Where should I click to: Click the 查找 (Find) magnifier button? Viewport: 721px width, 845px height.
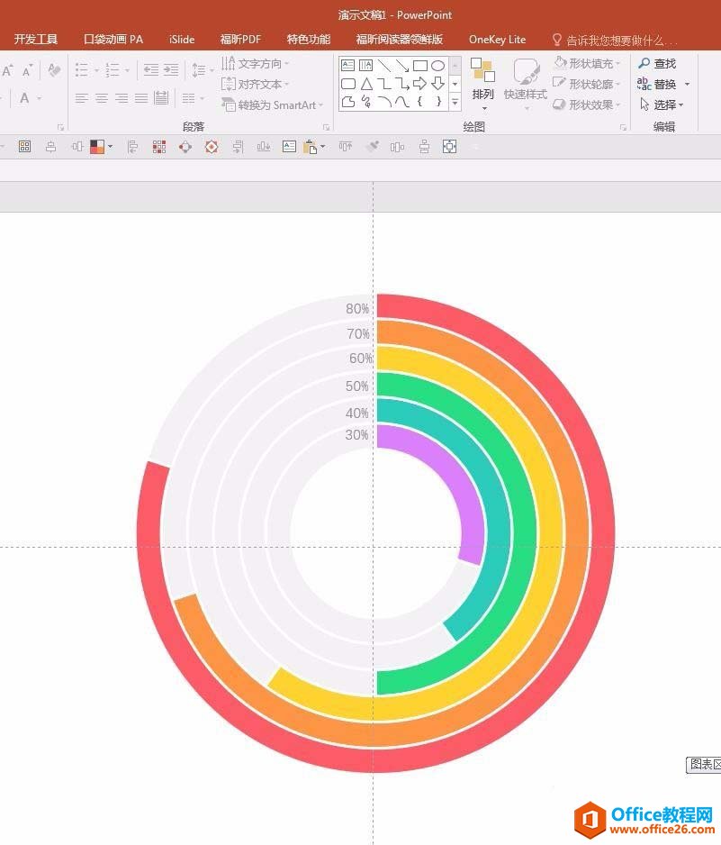pos(657,63)
